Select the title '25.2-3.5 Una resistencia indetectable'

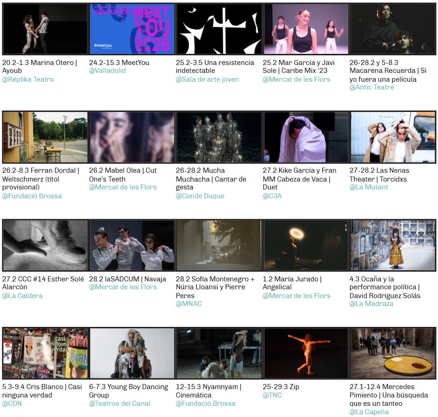215,67
